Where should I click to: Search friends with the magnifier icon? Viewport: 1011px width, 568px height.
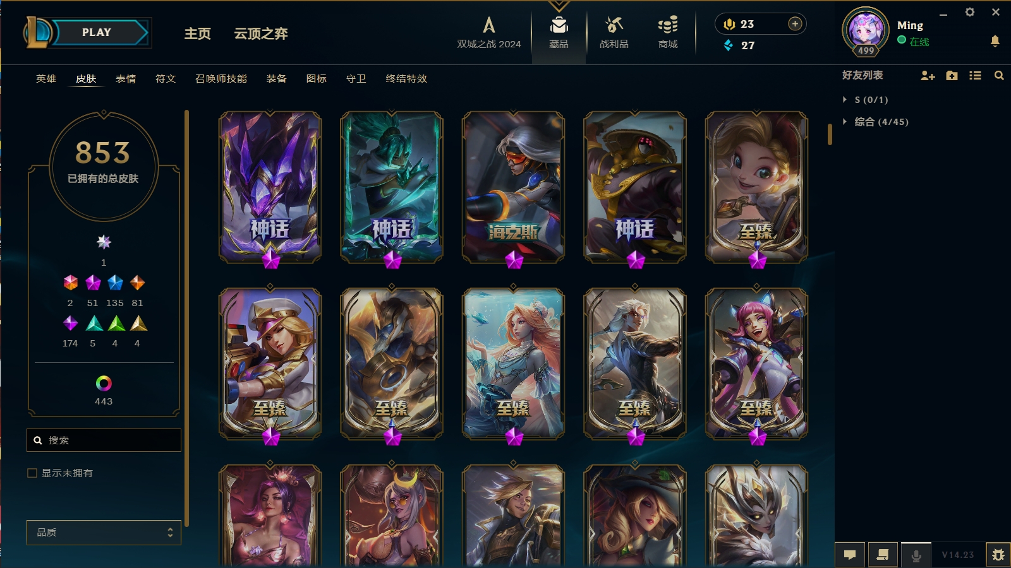(x=999, y=76)
